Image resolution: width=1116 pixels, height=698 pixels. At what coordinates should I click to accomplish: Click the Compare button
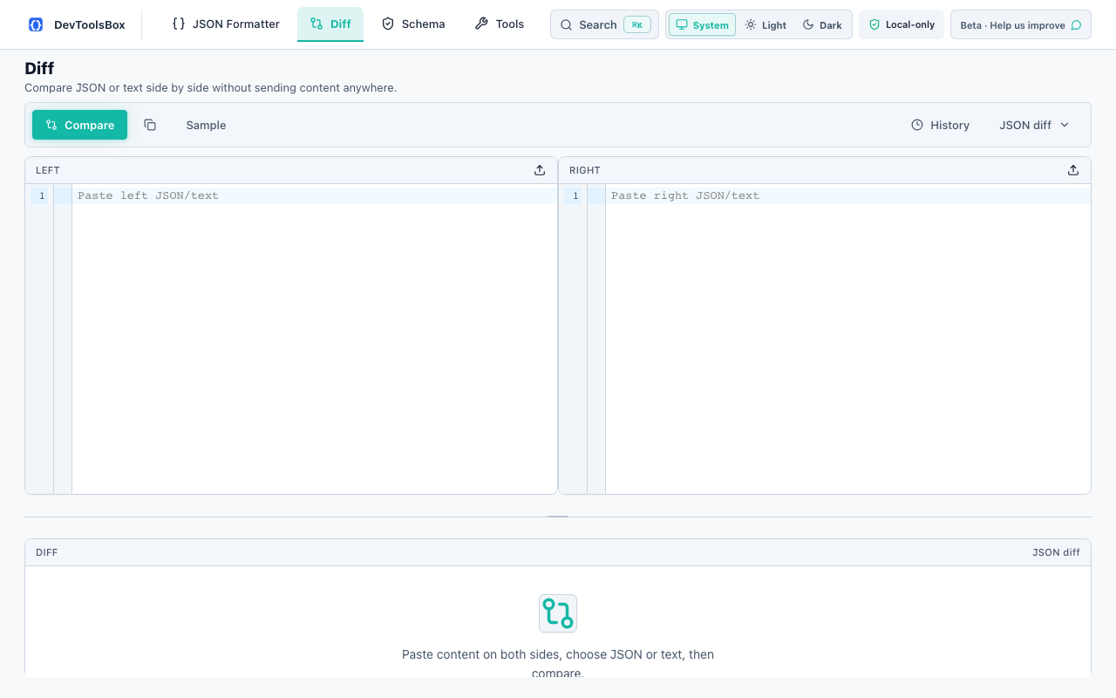pos(80,125)
